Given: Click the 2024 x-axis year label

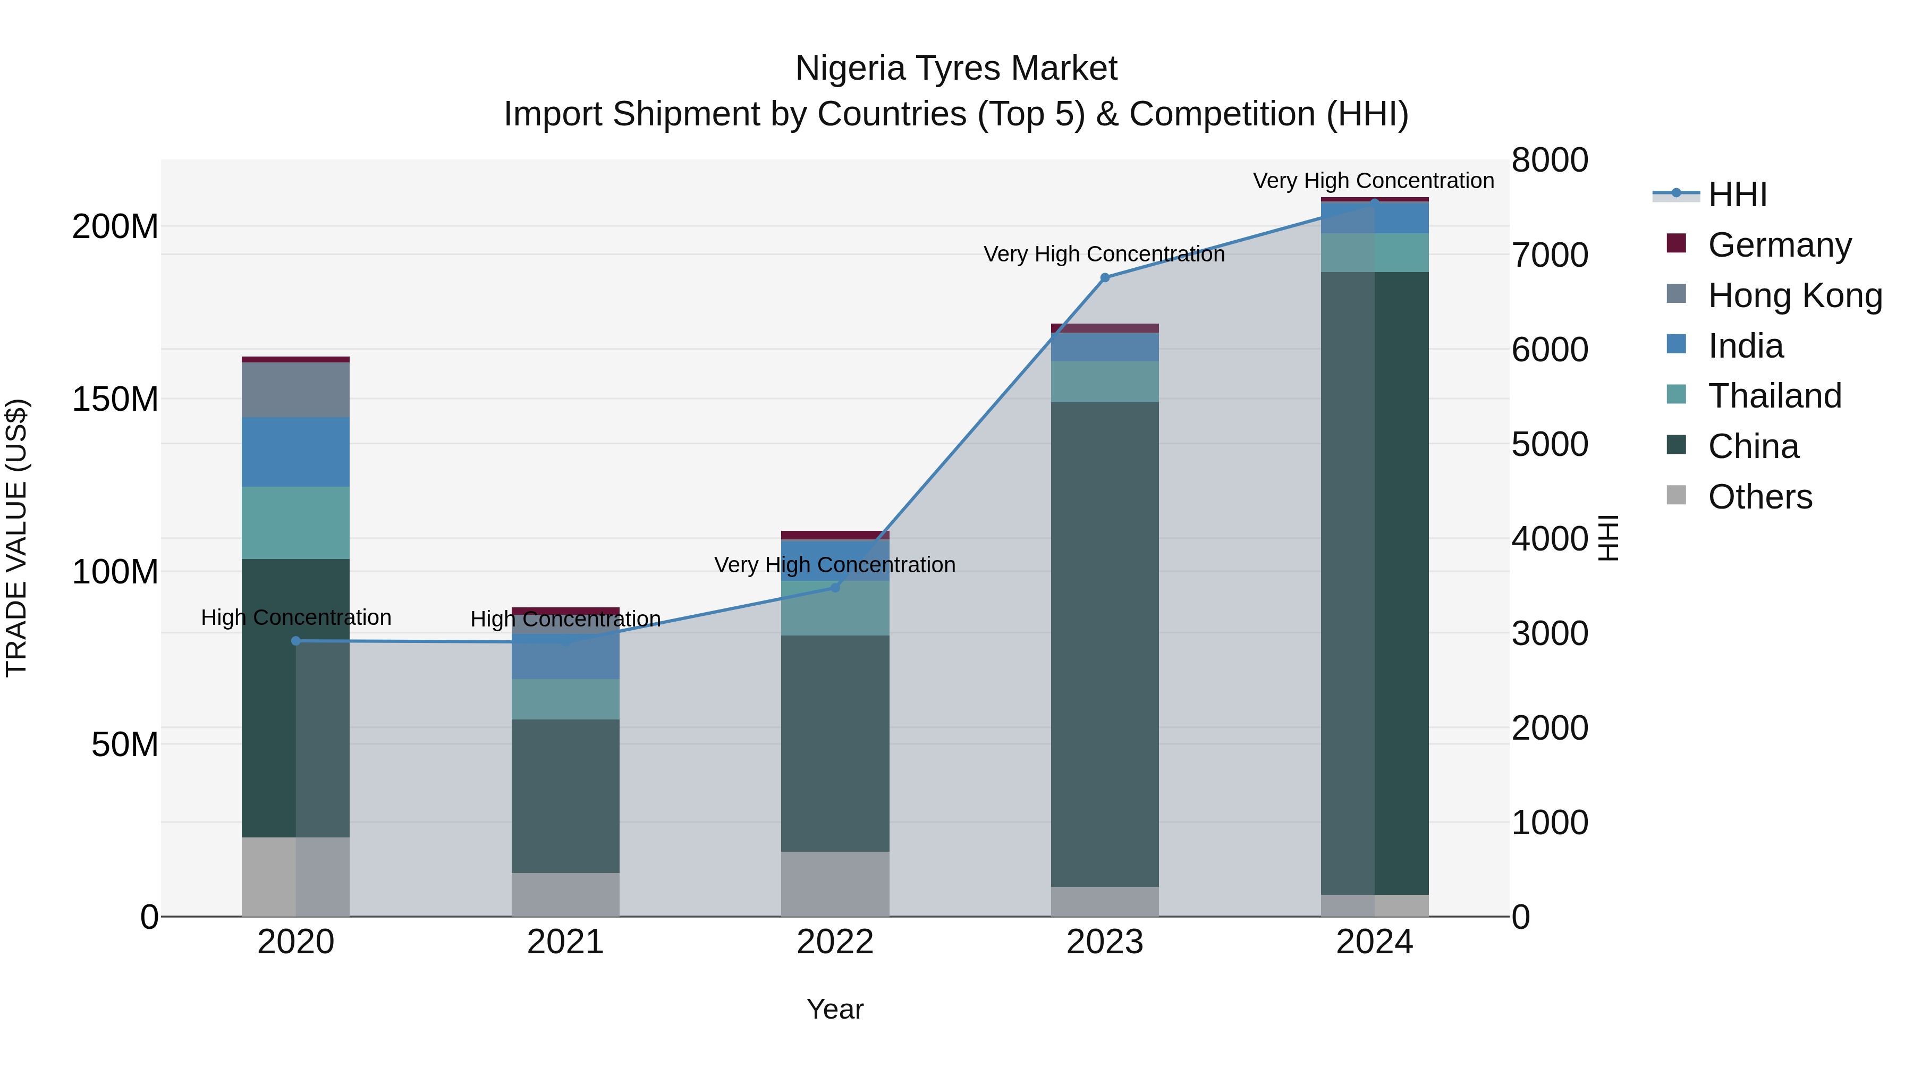Looking at the screenshot, I should [x=1374, y=942].
